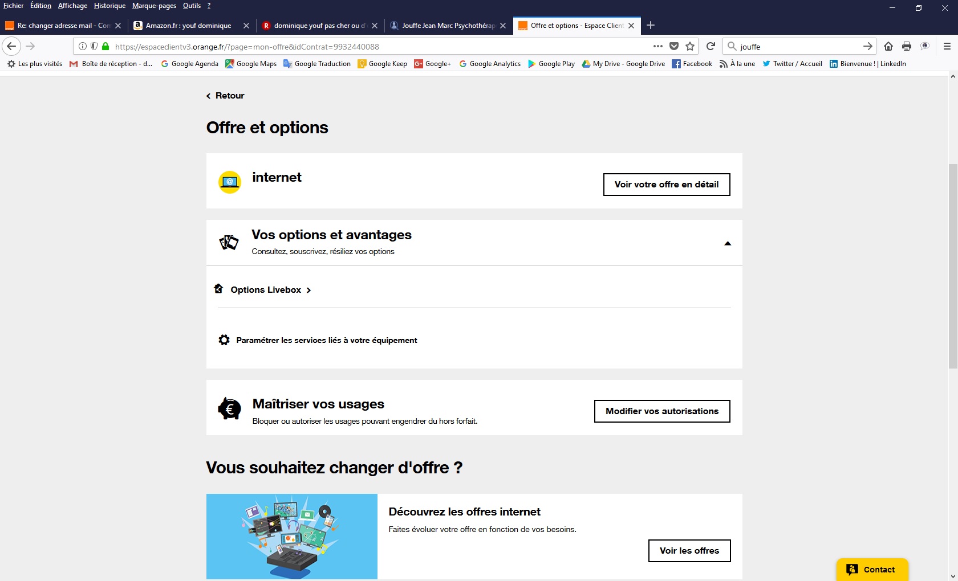Click 'Modifier vos autorisations' button
The width and height of the screenshot is (958, 581).
(x=662, y=411)
